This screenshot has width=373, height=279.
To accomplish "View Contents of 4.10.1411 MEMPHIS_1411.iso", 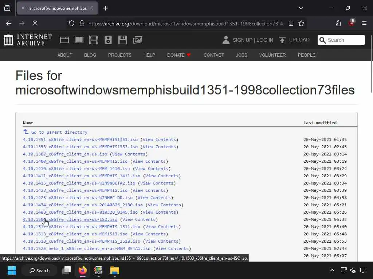I will click(162, 176).
